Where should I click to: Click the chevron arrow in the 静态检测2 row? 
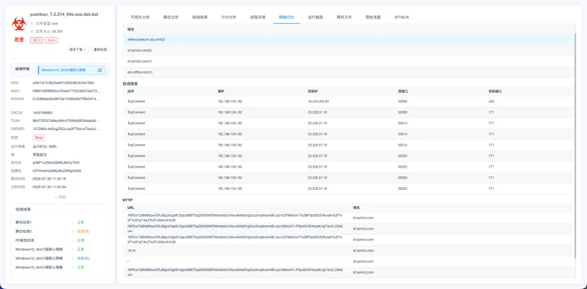click(x=72, y=231)
